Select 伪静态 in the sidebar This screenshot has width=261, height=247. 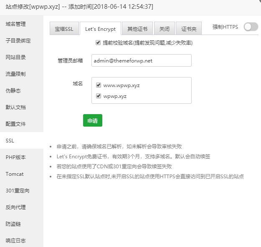[x=13, y=90]
